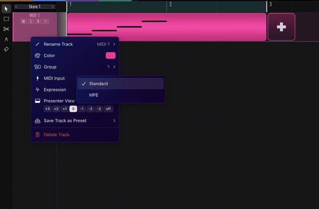Click the plug icon beside MIDI Input
This screenshot has width=319, height=209.
pyautogui.click(x=37, y=78)
